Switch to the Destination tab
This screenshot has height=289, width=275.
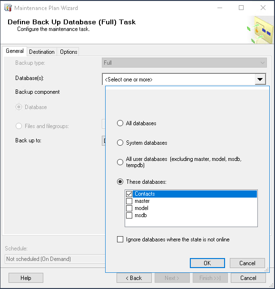[x=42, y=52]
